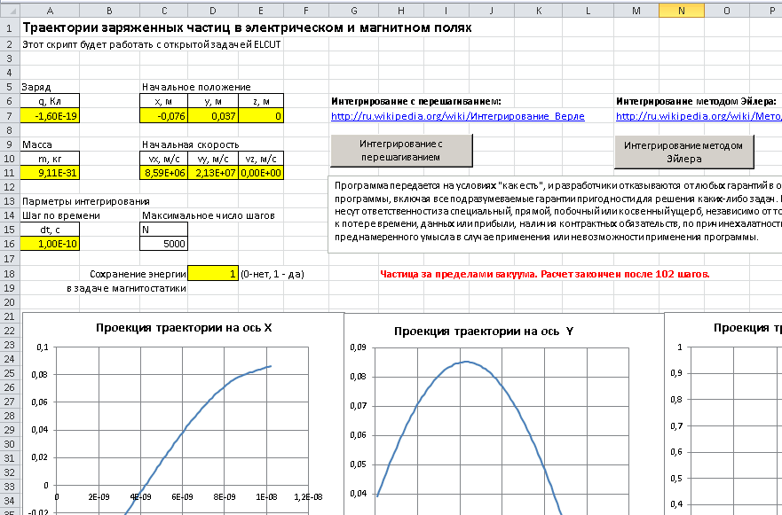This screenshot has width=782, height=515.
Task: Click the 'Интегрирование методом Эйлера:' bold label
Action: click(x=696, y=101)
